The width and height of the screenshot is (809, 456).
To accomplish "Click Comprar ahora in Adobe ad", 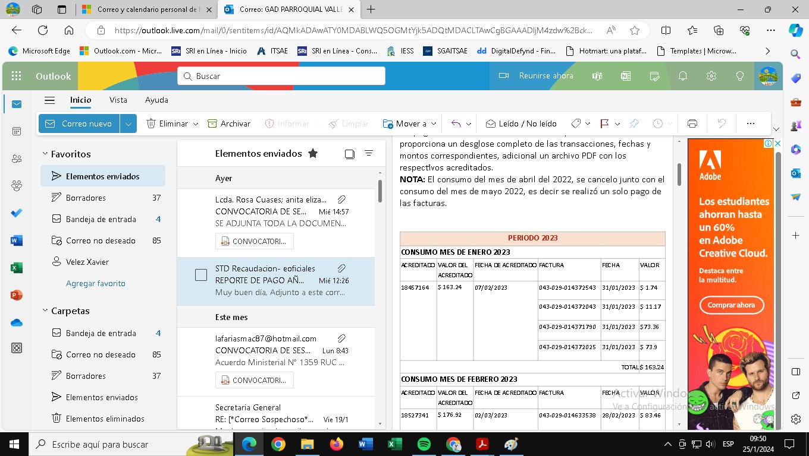I will coord(731,305).
